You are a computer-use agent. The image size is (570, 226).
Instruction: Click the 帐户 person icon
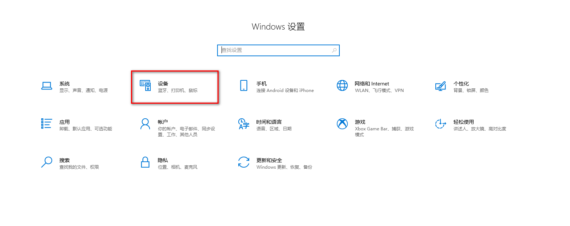coord(145,124)
